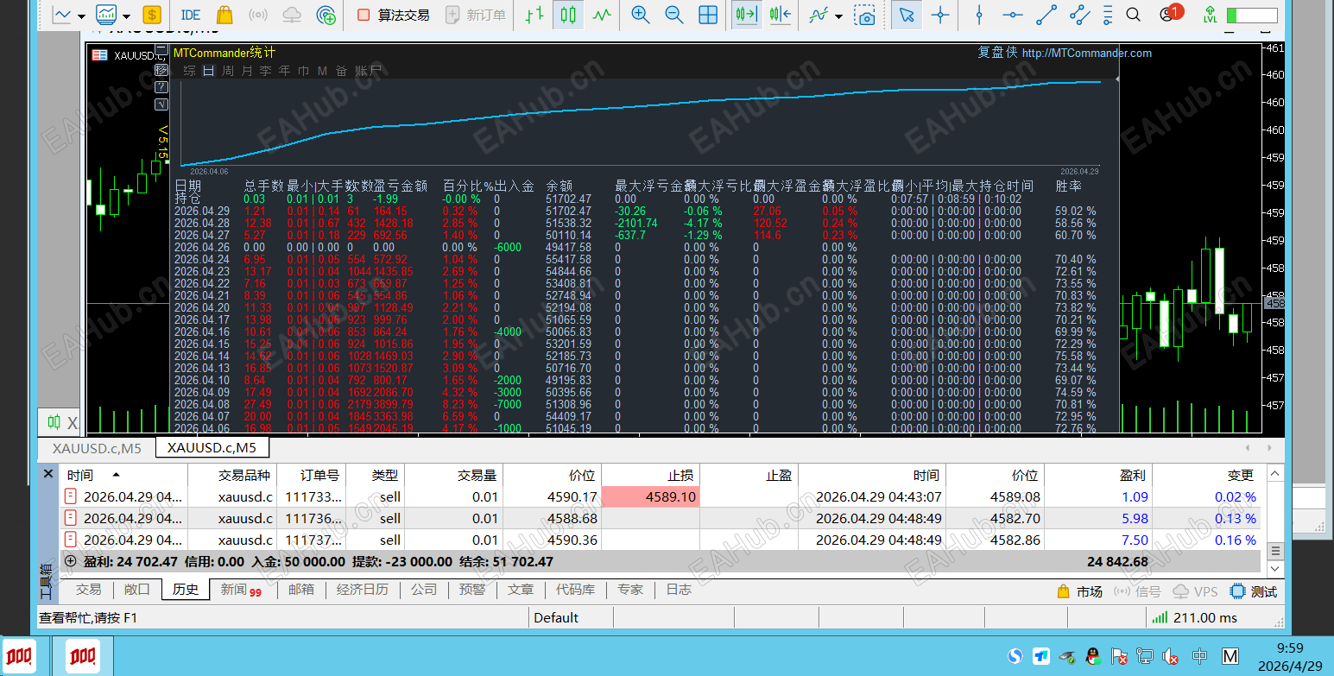This screenshot has height=676, width=1334.
Task: Switch chart to green line mode
Action: coord(603,15)
